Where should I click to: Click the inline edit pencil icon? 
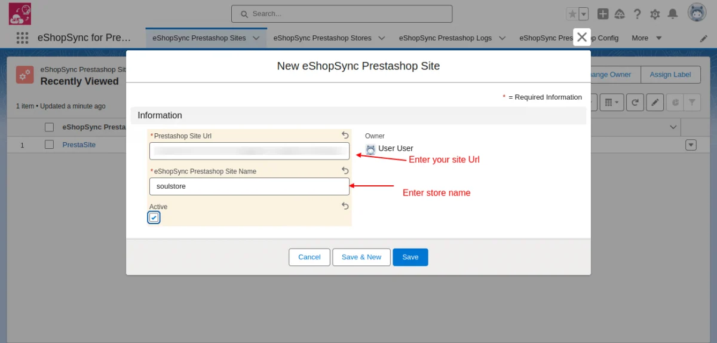coord(655,103)
